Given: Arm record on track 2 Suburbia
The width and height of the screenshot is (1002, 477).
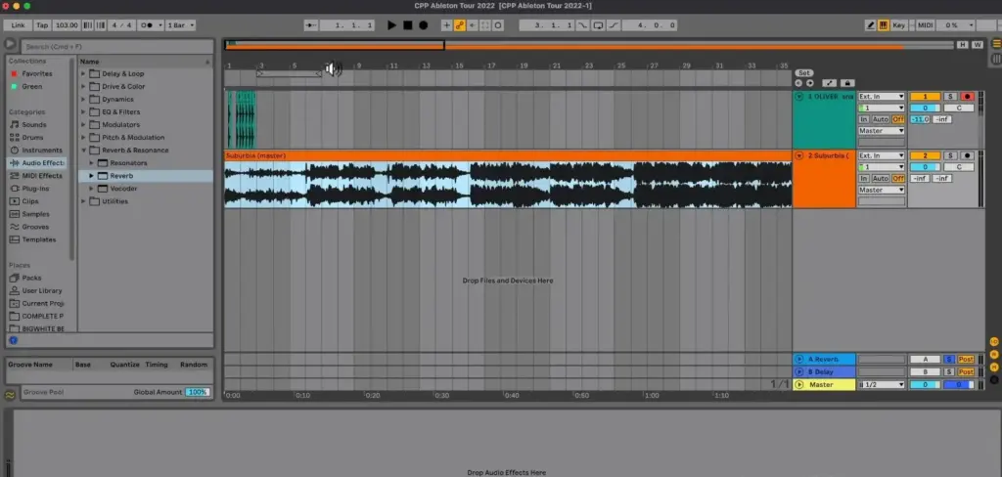Looking at the screenshot, I should [968, 155].
